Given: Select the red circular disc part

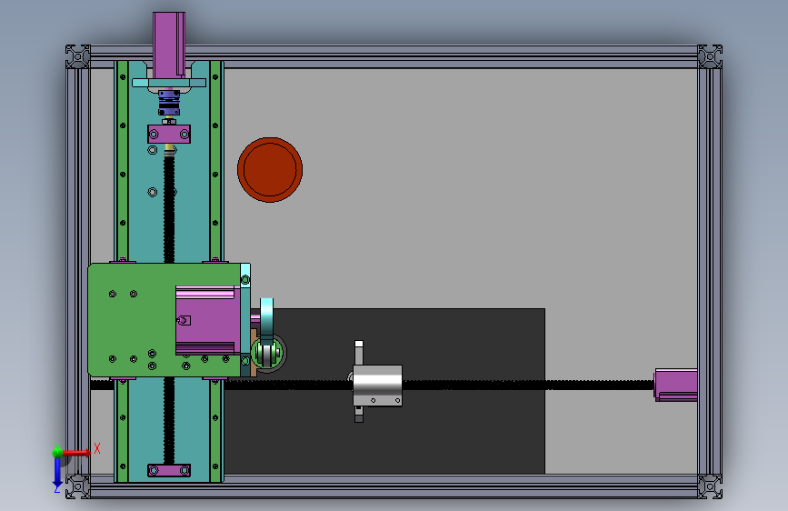Looking at the screenshot, I should 270,170.
